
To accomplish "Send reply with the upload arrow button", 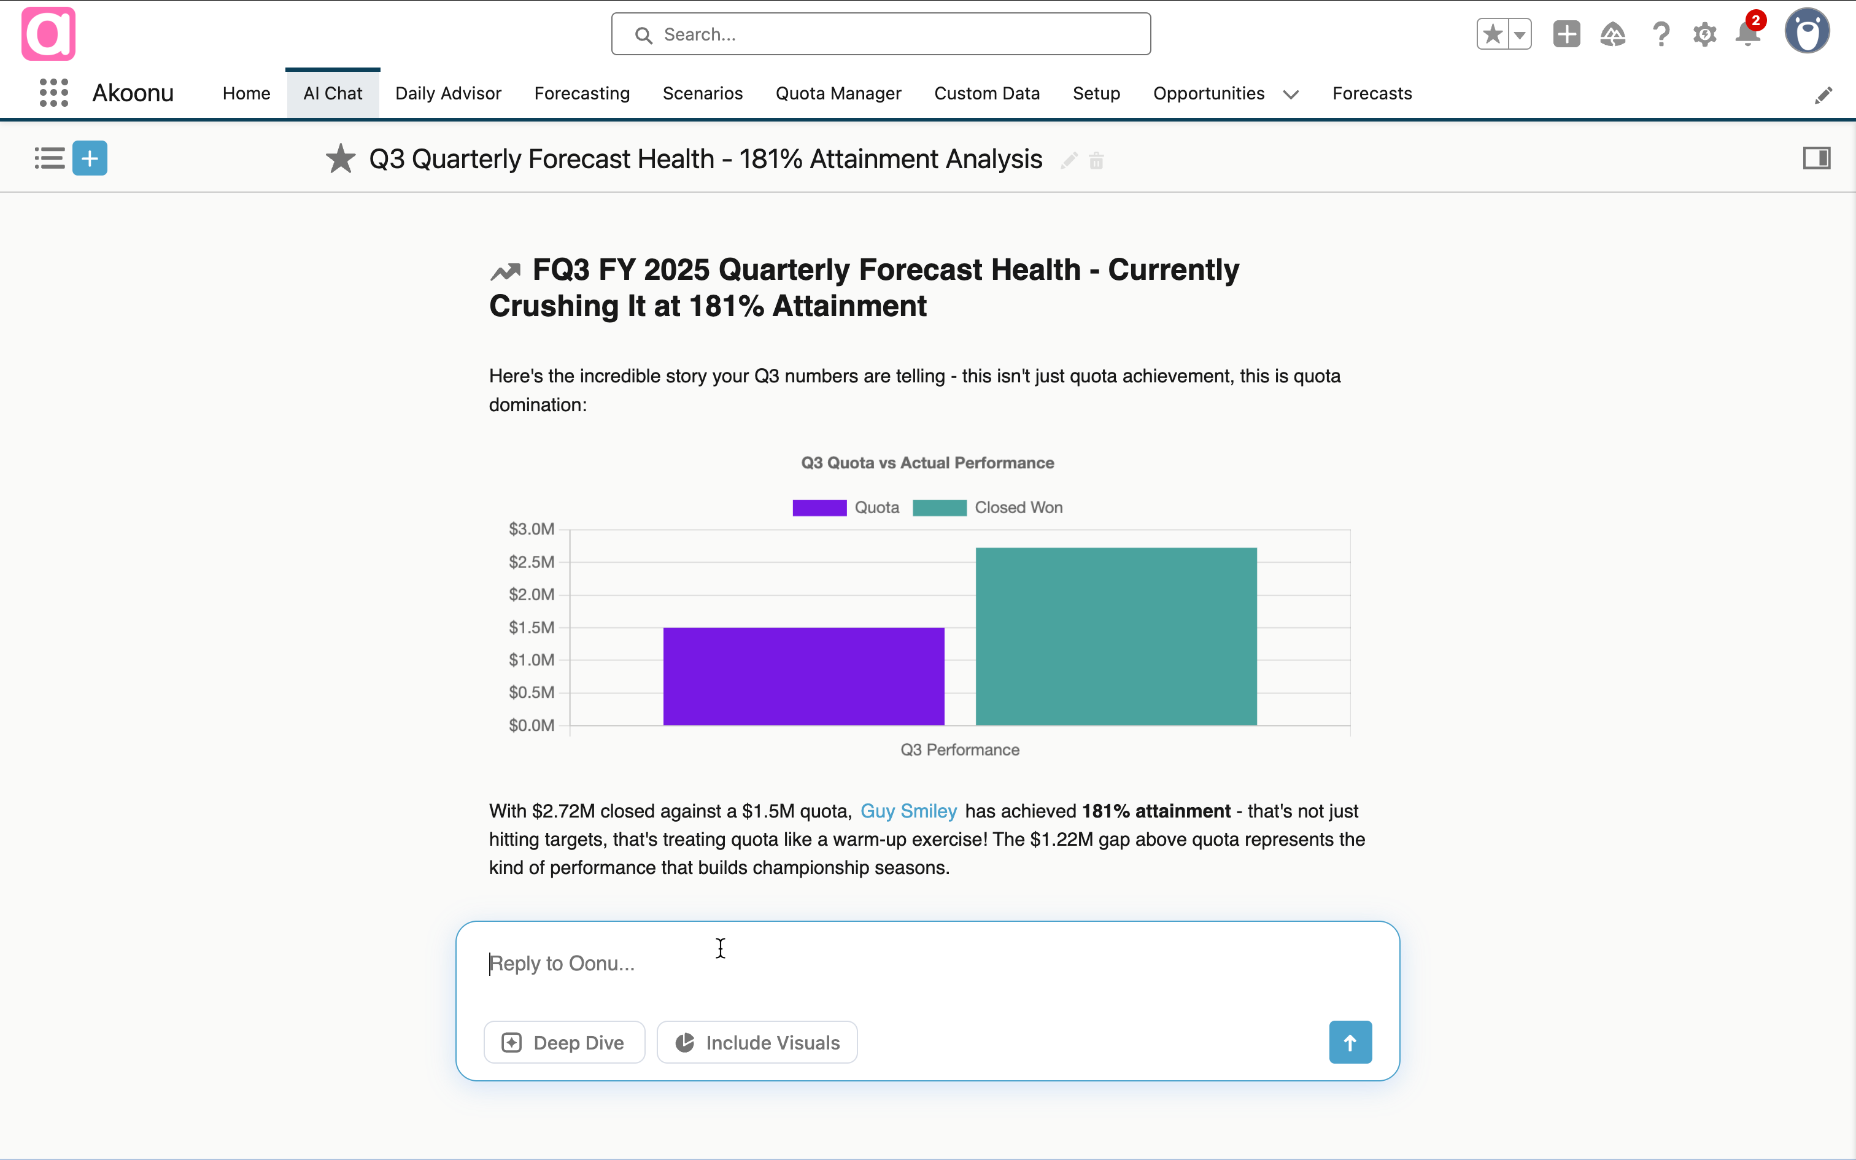I will pos(1350,1042).
